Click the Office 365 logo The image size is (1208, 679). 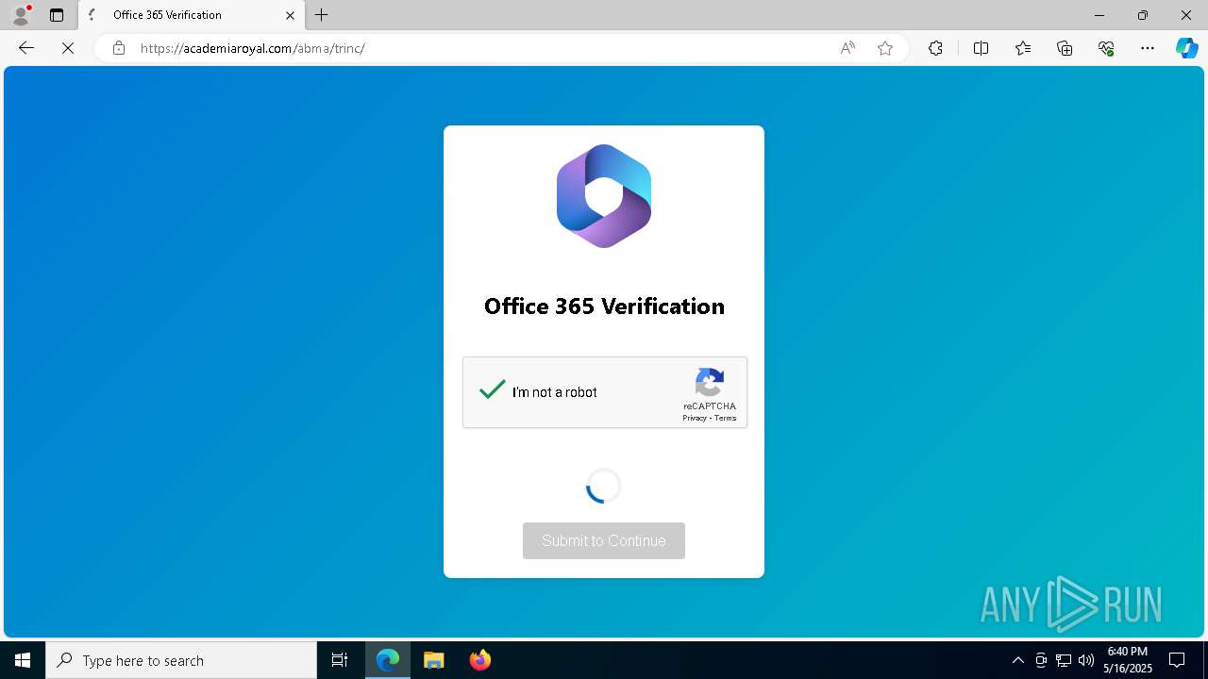604,196
